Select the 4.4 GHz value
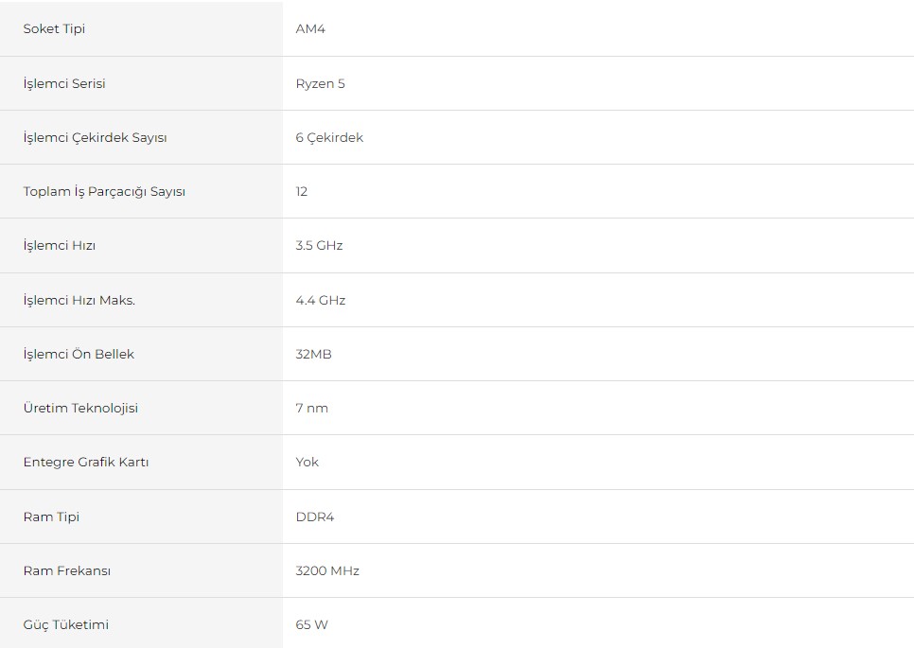Screen dimensions: 914x648 click(321, 300)
